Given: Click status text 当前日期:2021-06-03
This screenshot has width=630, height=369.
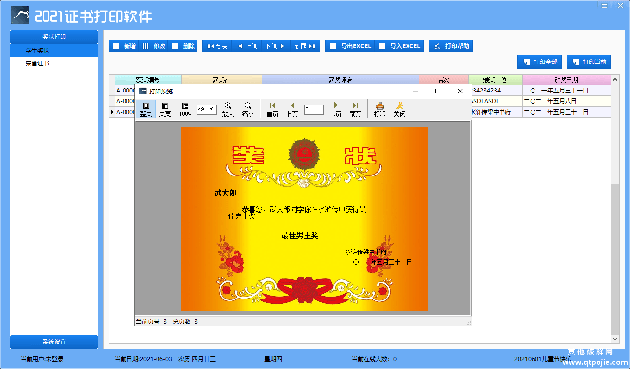Looking at the screenshot, I should (x=143, y=359).
